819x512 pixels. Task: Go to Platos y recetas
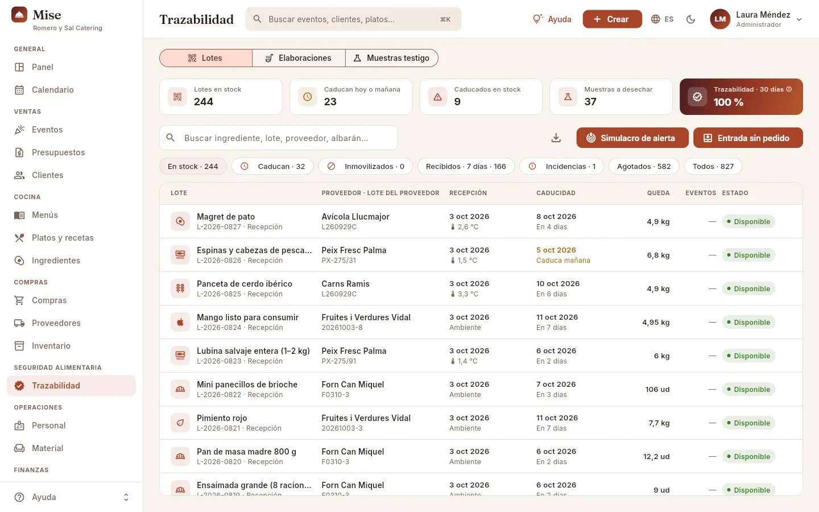coord(71,238)
